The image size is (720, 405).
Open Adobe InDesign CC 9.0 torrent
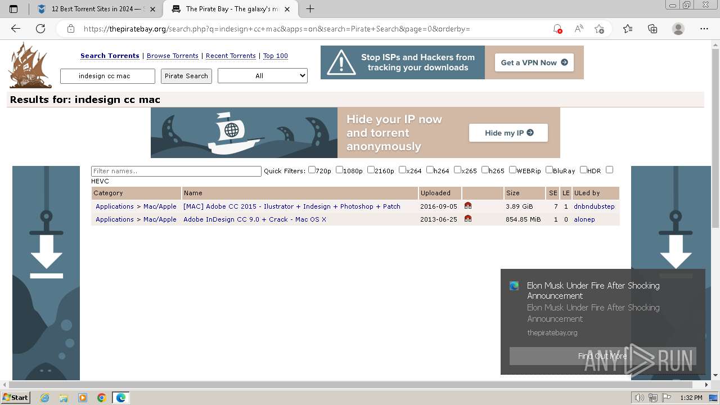click(x=255, y=219)
